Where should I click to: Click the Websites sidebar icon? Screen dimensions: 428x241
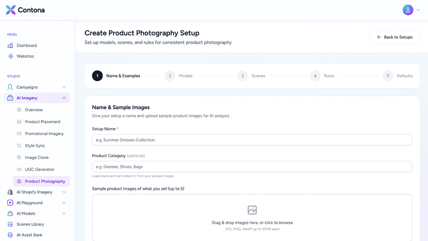click(10, 56)
